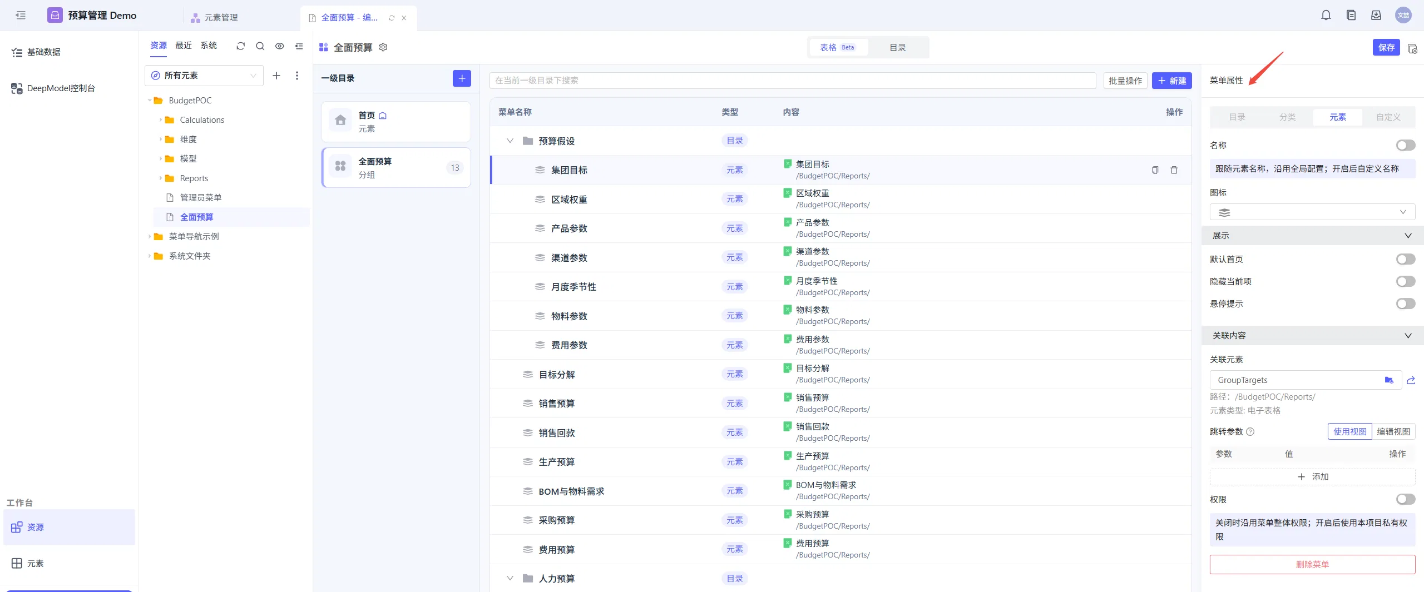Jump to the linked GroupTargets element
Screen dimensions: 1424x592
(1411, 380)
